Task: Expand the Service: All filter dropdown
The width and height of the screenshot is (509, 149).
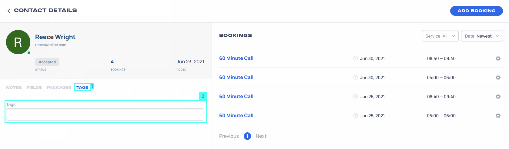Action: (x=440, y=36)
